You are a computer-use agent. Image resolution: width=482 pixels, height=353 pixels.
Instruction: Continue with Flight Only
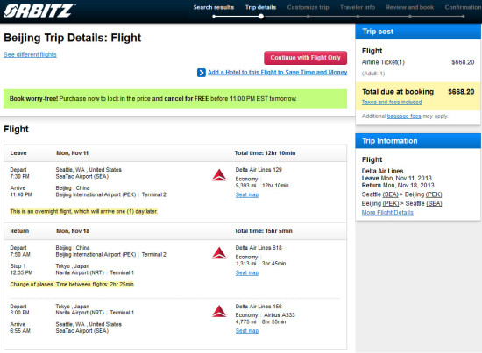(305, 58)
